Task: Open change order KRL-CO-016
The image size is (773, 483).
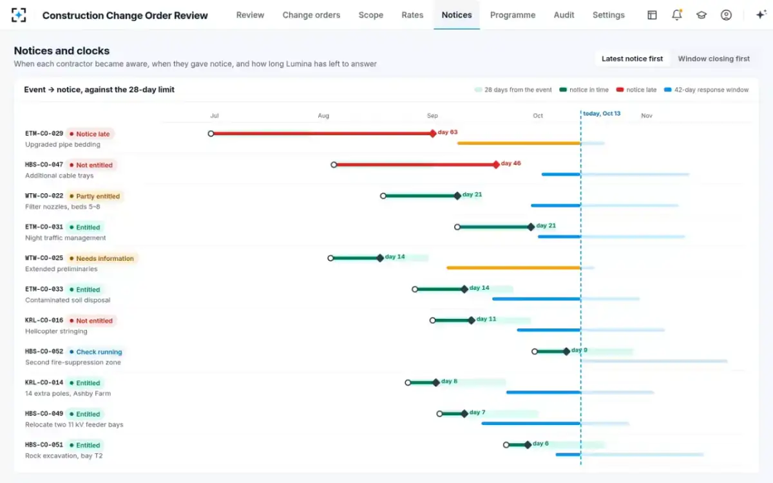Action: click(44, 320)
